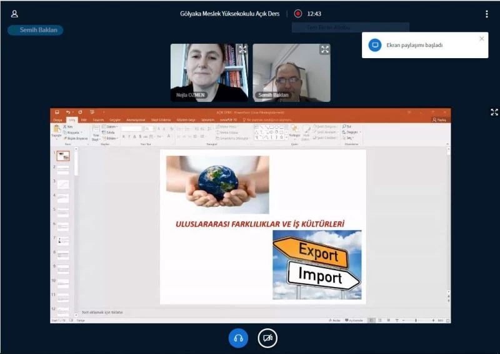Toggle the webcam sharing button
500x354 pixels.
(267, 338)
